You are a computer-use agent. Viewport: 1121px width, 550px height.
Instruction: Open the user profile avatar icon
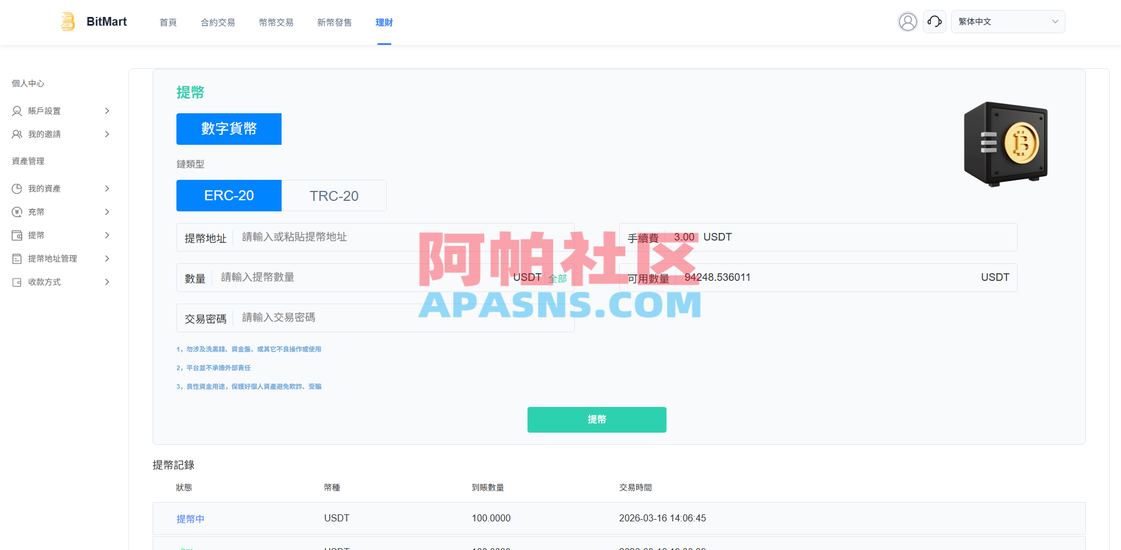tap(908, 22)
